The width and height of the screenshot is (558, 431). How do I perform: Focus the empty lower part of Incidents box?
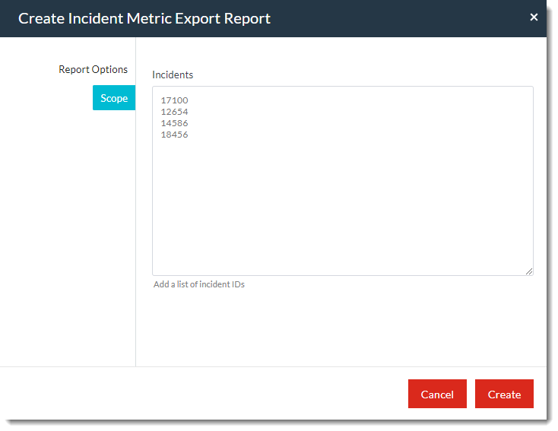[342, 213]
